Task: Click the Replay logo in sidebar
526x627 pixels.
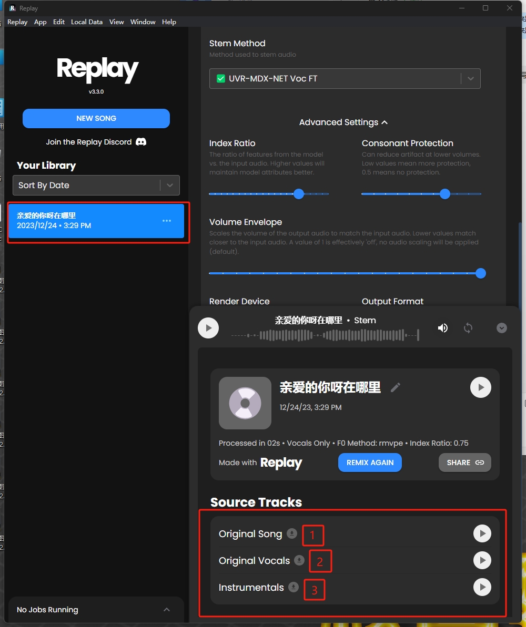Action: 97,69
